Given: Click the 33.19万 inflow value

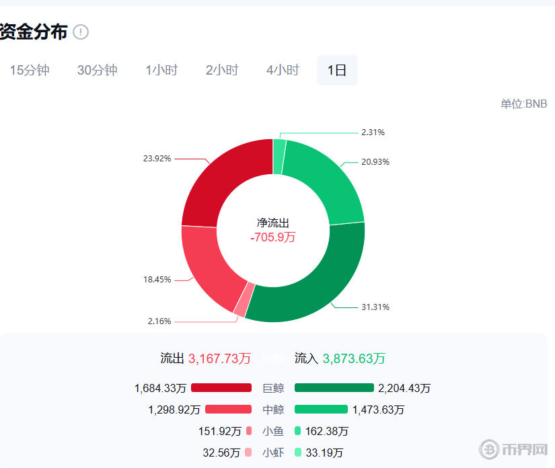Looking at the screenshot, I should point(324,453).
